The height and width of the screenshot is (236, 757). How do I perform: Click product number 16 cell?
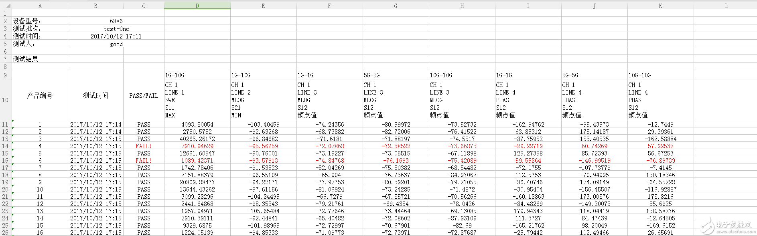pyautogui.click(x=40, y=232)
